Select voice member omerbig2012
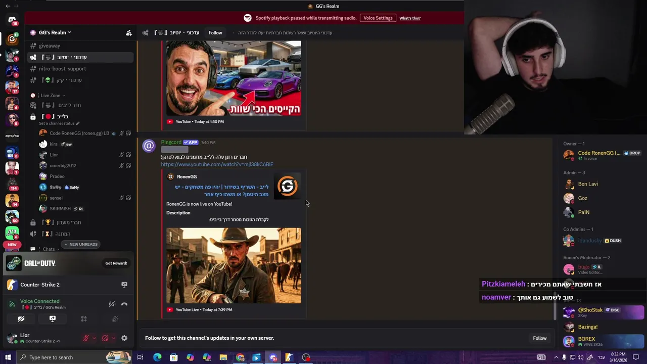This screenshot has width=647, height=364. [85, 165]
